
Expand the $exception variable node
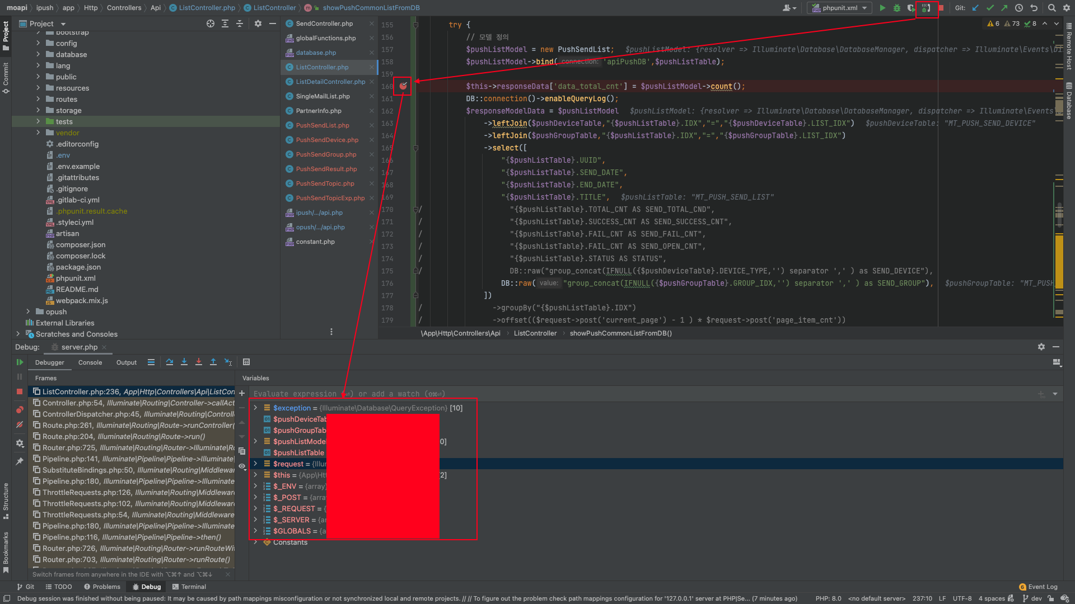click(256, 408)
